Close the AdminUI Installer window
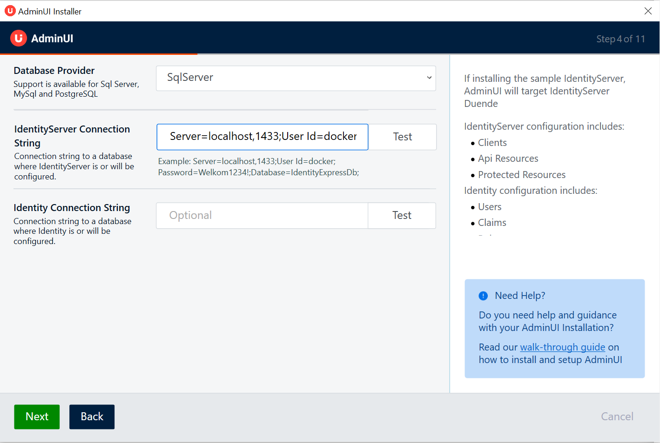The width and height of the screenshot is (660, 443). pos(647,11)
